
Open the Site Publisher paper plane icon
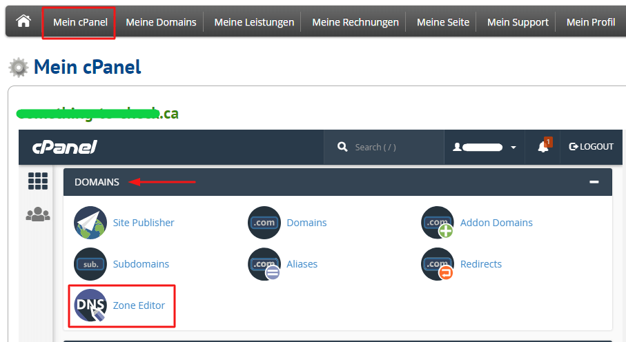coord(90,223)
